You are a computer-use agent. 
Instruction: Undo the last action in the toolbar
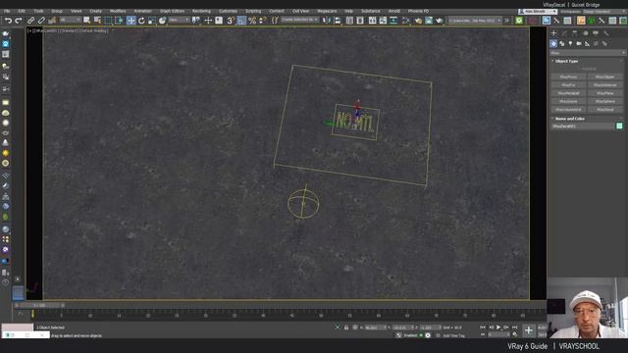point(8,21)
